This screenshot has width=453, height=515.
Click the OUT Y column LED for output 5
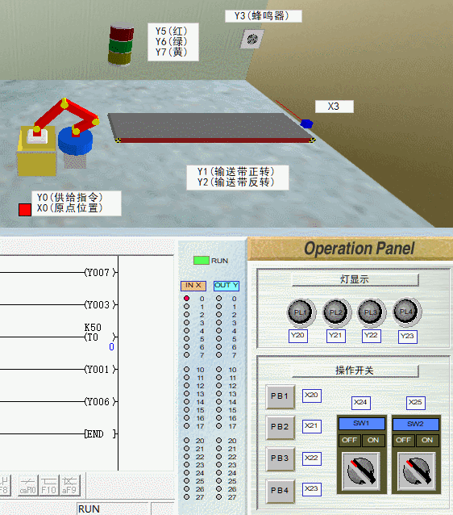tap(218, 339)
